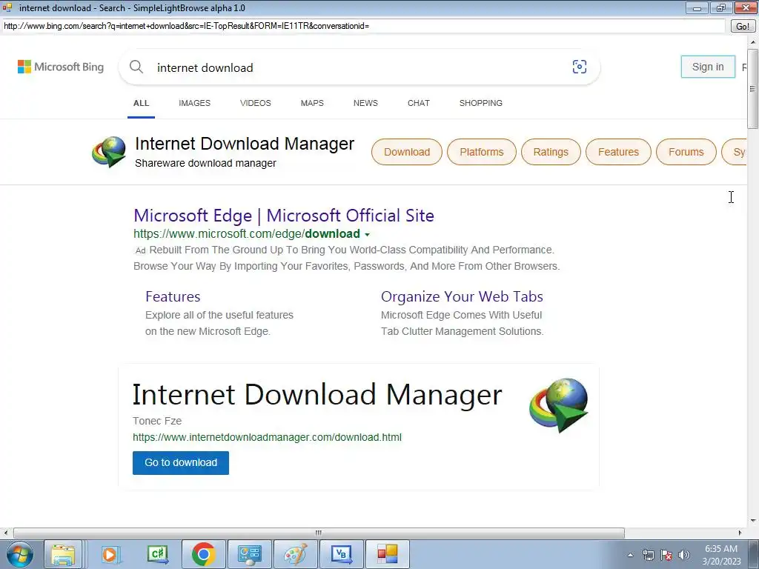The image size is (759, 569).
Task: Click SimpleLightBrowse window title icon
Action: tap(7, 7)
